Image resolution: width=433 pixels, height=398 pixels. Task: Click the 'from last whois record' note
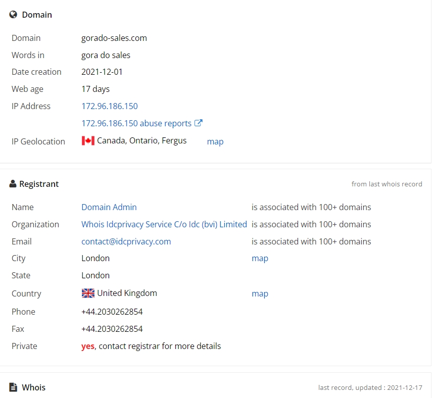click(387, 184)
